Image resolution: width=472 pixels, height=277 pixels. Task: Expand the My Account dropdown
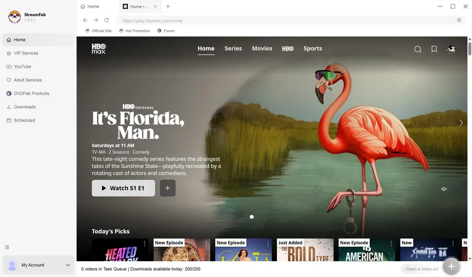coord(68,265)
